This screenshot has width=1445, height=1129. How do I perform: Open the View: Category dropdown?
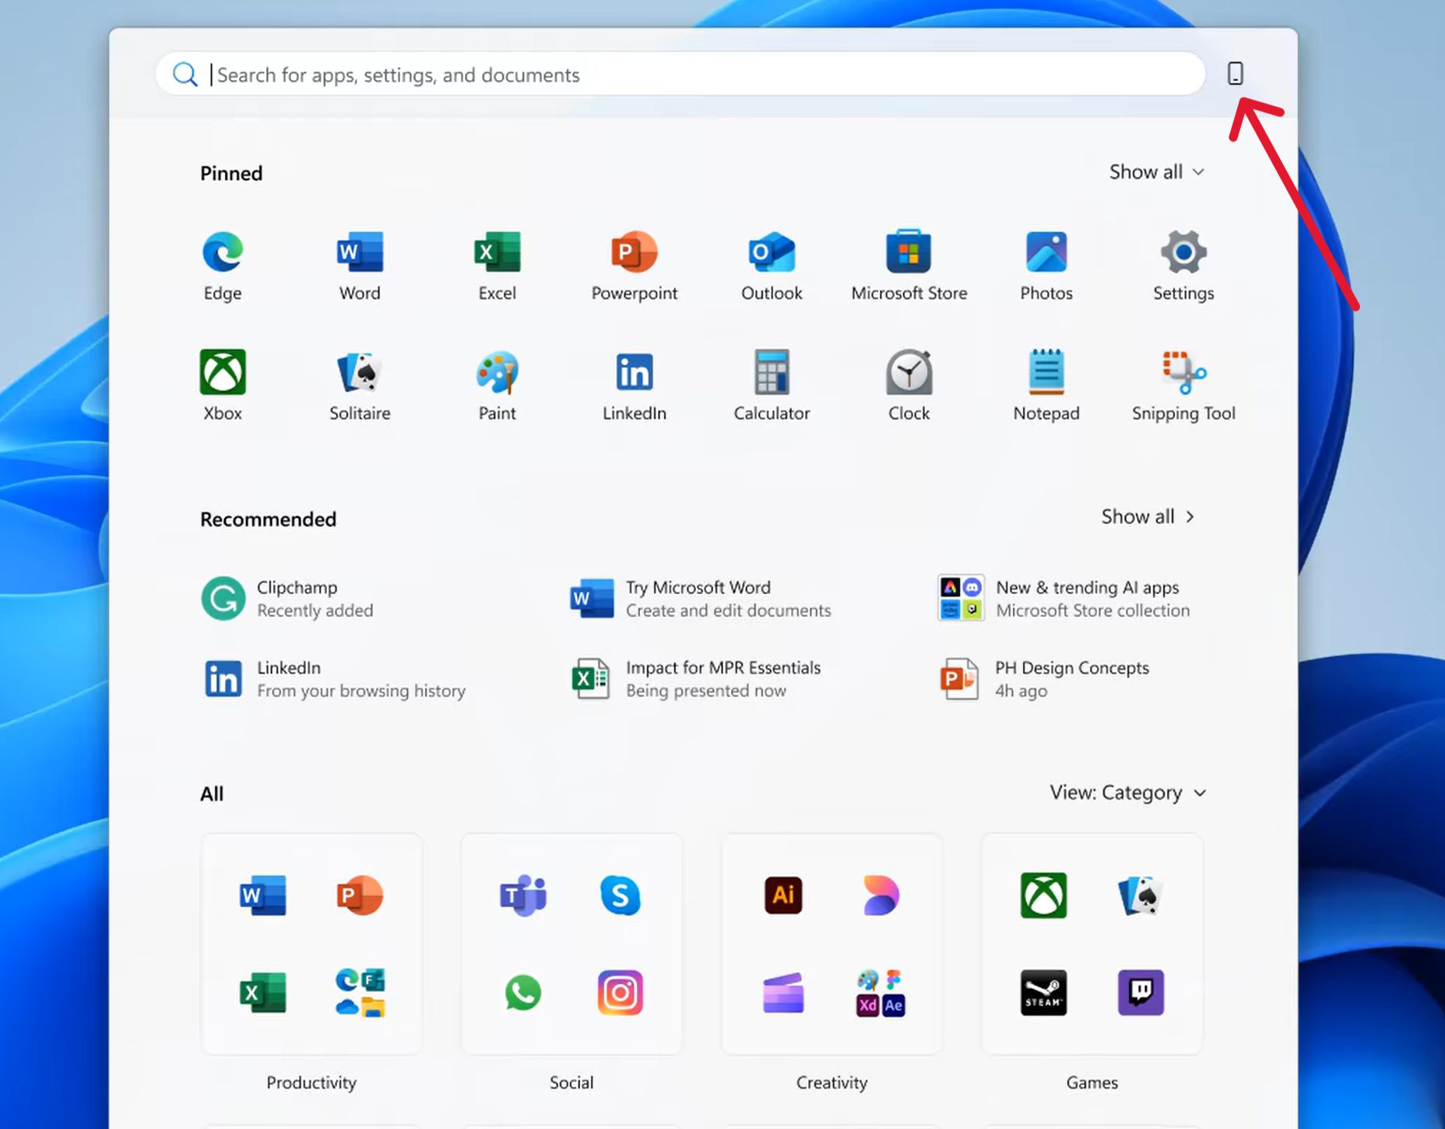(x=1127, y=793)
